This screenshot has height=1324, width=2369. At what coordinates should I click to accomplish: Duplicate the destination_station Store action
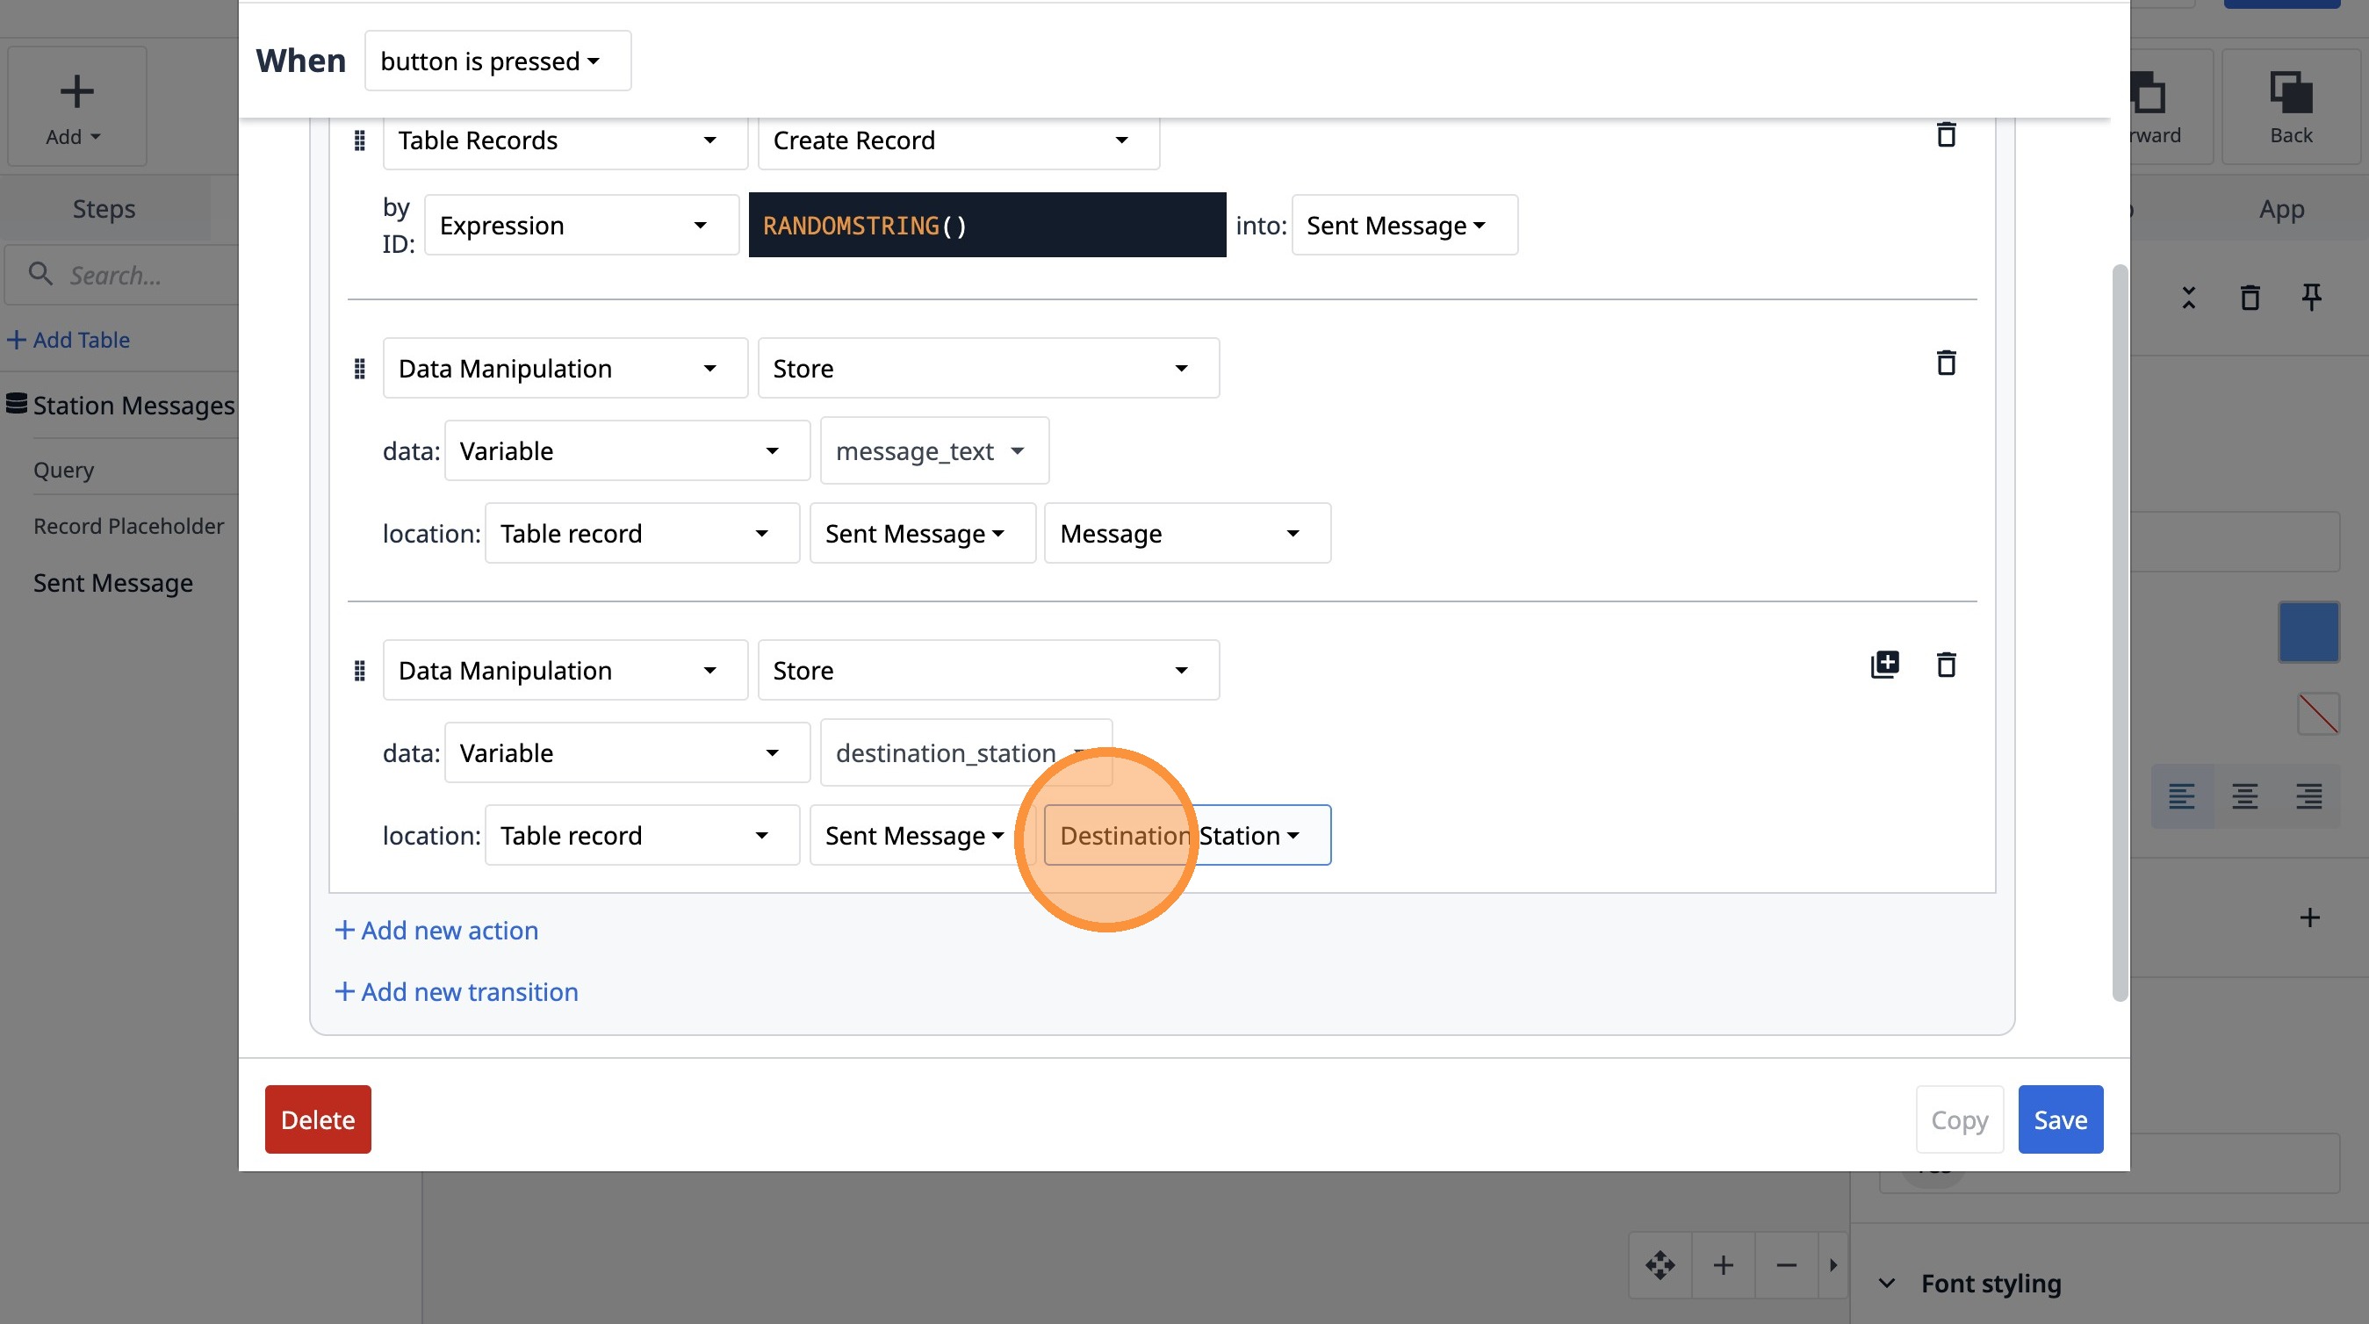click(x=1884, y=665)
